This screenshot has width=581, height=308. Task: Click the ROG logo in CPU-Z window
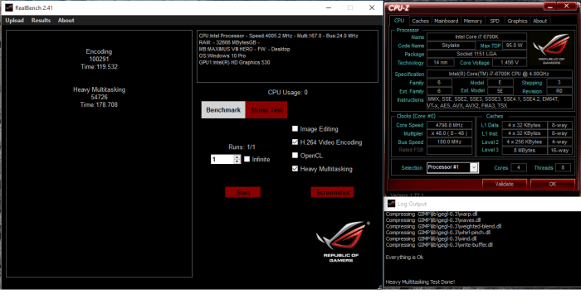tap(551, 49)
